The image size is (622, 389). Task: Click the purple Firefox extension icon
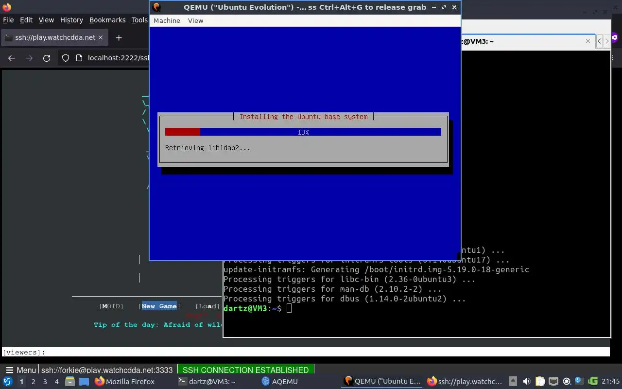point(615,37)
